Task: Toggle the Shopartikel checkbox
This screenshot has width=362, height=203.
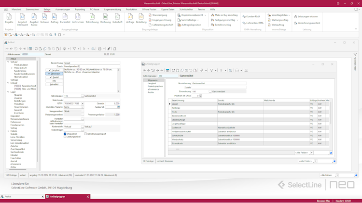Action: 65,134
